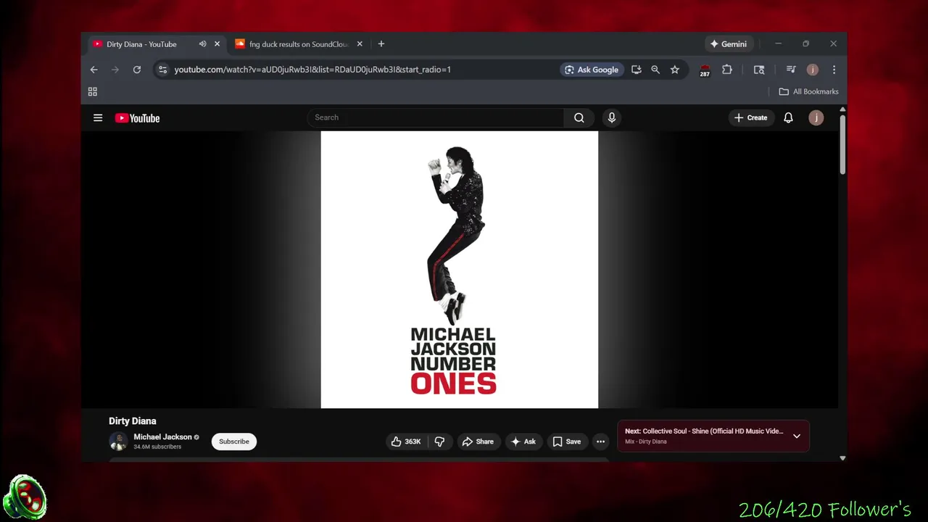Click the 34.6M subscribers text
Image resolution: width=928 pixels, height=522 pixels.
[x=157, y=447]
